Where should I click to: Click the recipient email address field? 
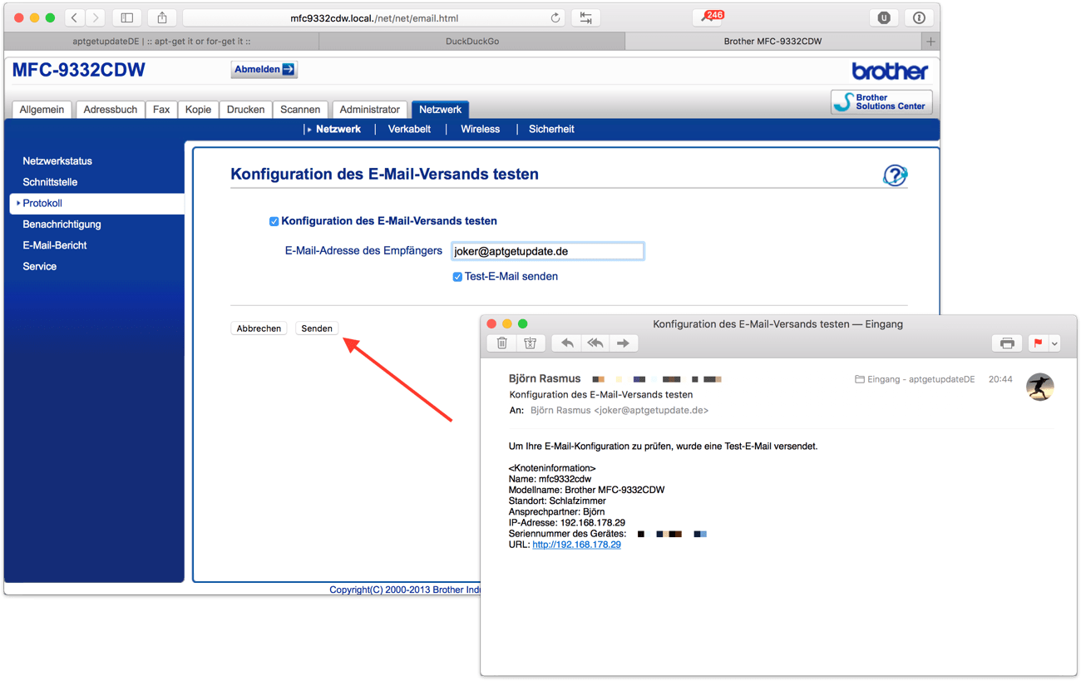click(x=547, y=251)
